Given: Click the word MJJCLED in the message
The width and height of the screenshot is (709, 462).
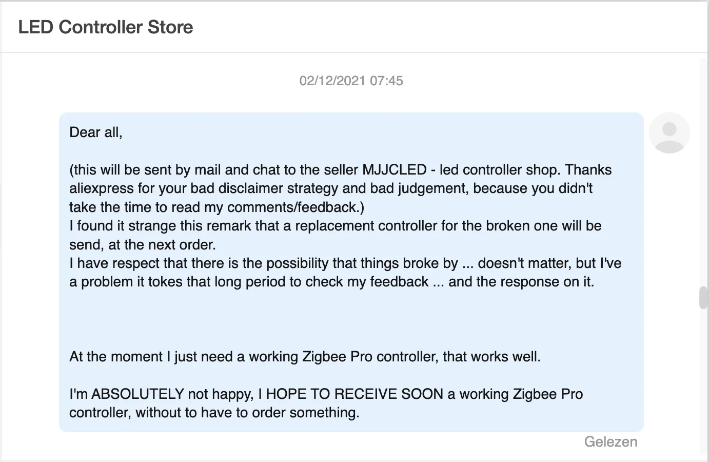Looking at the screenshot, I should [395, 170].
